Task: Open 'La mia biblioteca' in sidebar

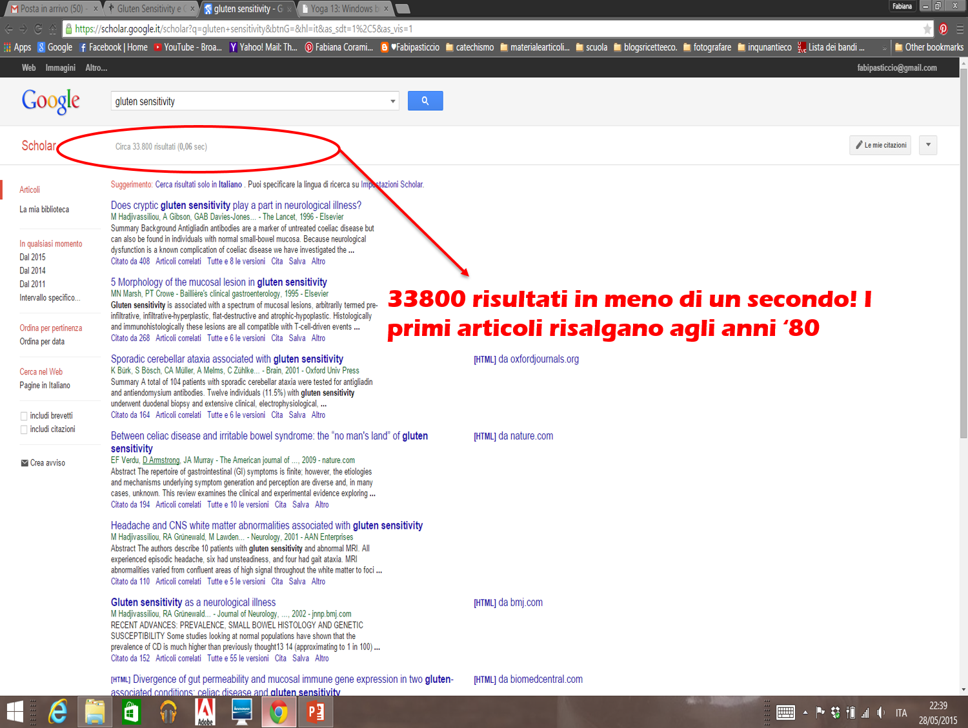Action: [x=44, y=210]
